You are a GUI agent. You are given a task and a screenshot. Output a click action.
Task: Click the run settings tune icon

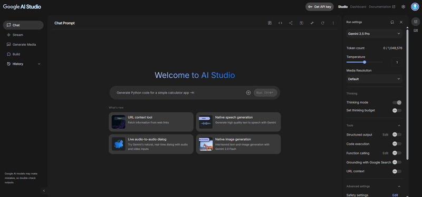(416, 22)
